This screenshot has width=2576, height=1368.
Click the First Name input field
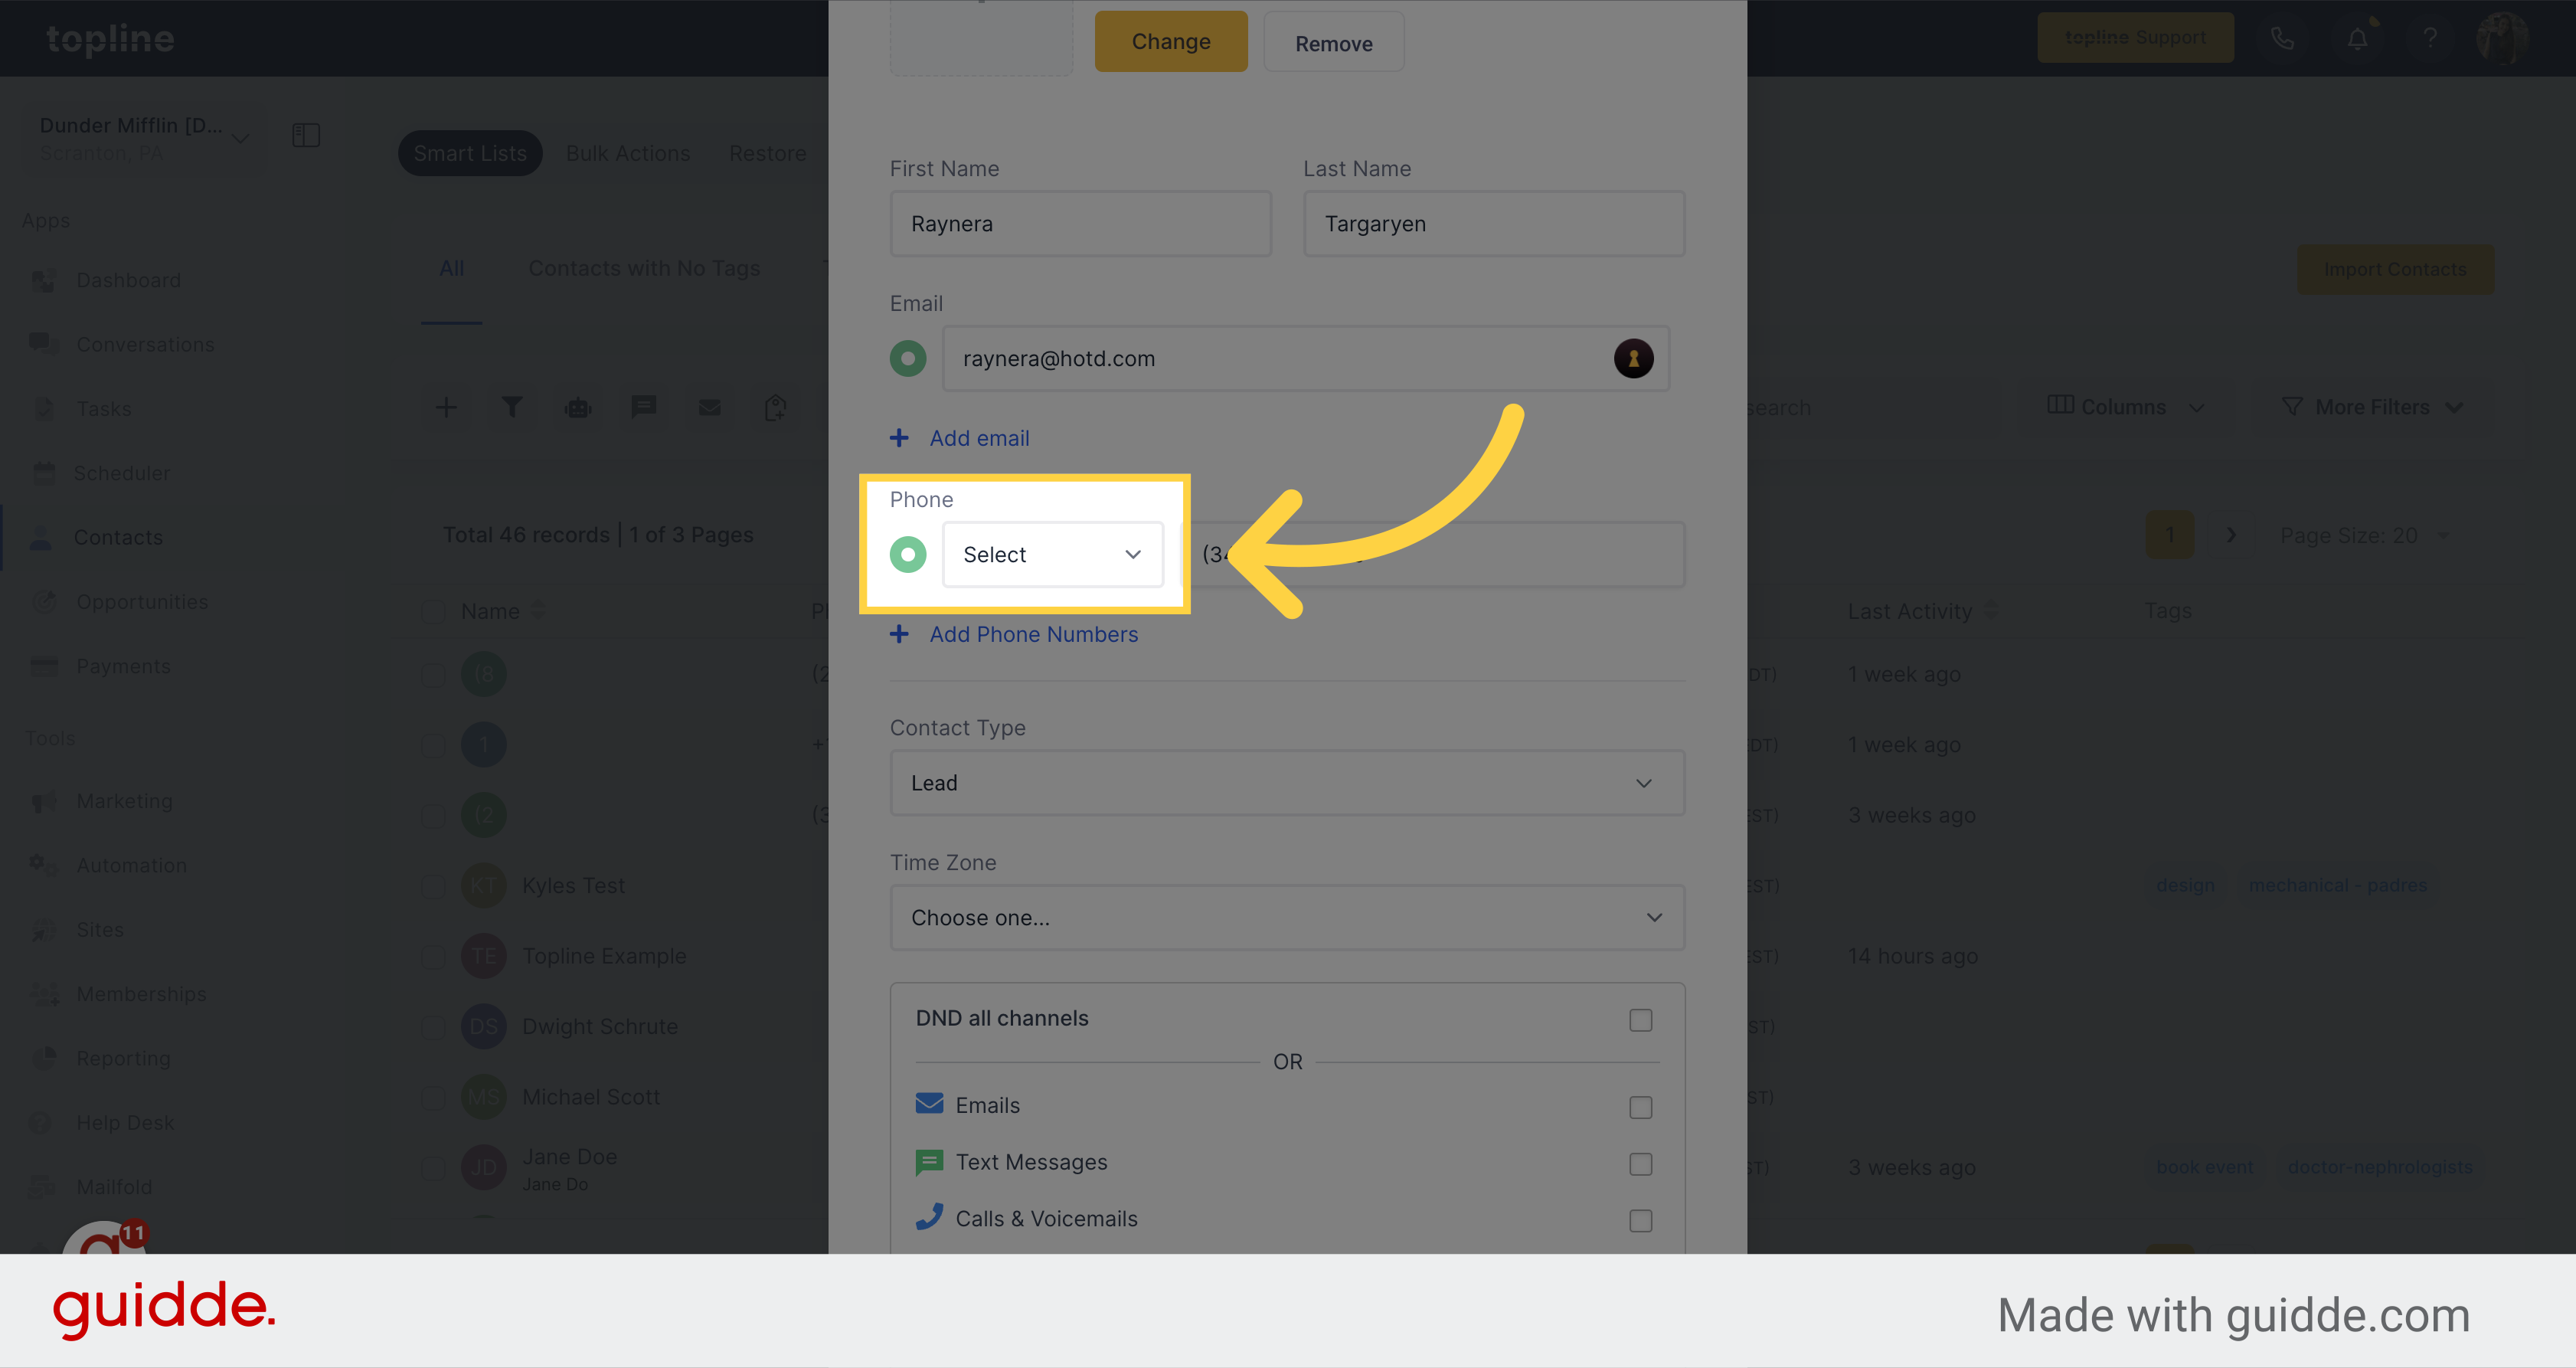(x=1082, y=223)
